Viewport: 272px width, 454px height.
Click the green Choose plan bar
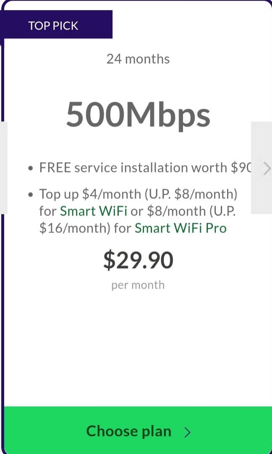[x=136, y=431]
